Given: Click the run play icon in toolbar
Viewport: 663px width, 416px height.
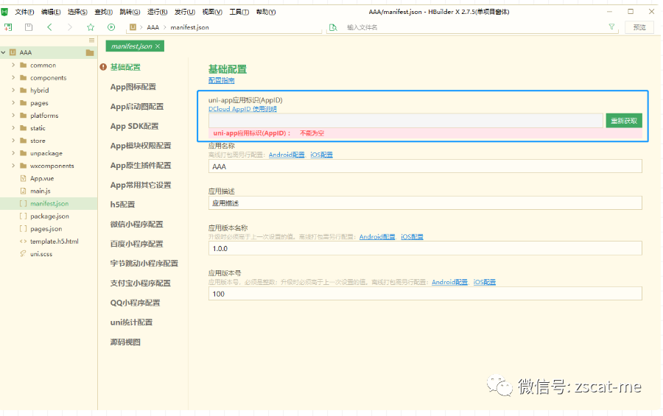Looking at the screenshot, I should [111, 27].
